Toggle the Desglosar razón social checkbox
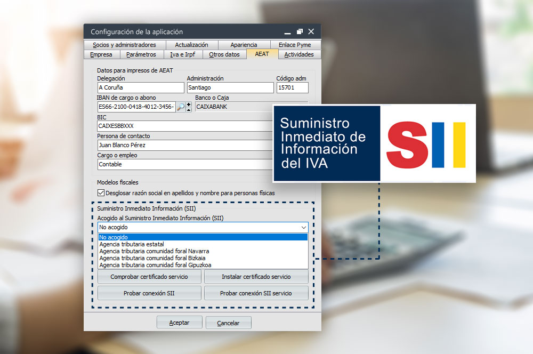The image size is (533, 354). coord(101,193)
